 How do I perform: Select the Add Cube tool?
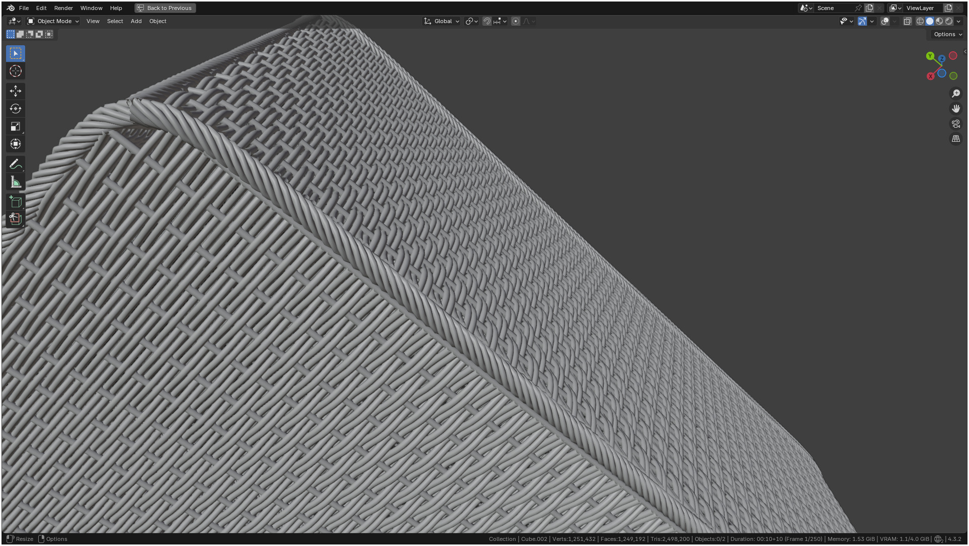(16, 202)
